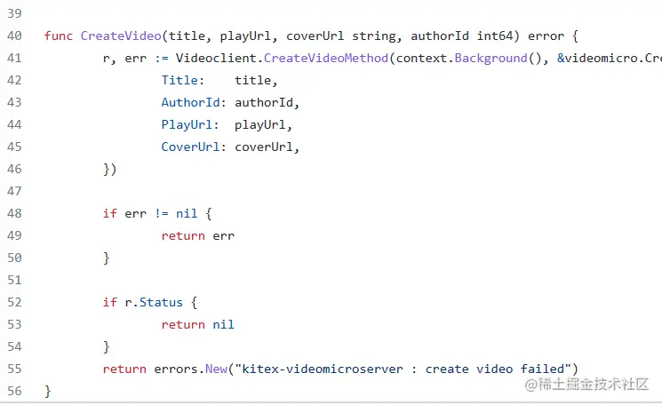Click the 'create video failed' string
Screen dimensions: 662x405
click(x=495, y=369)
